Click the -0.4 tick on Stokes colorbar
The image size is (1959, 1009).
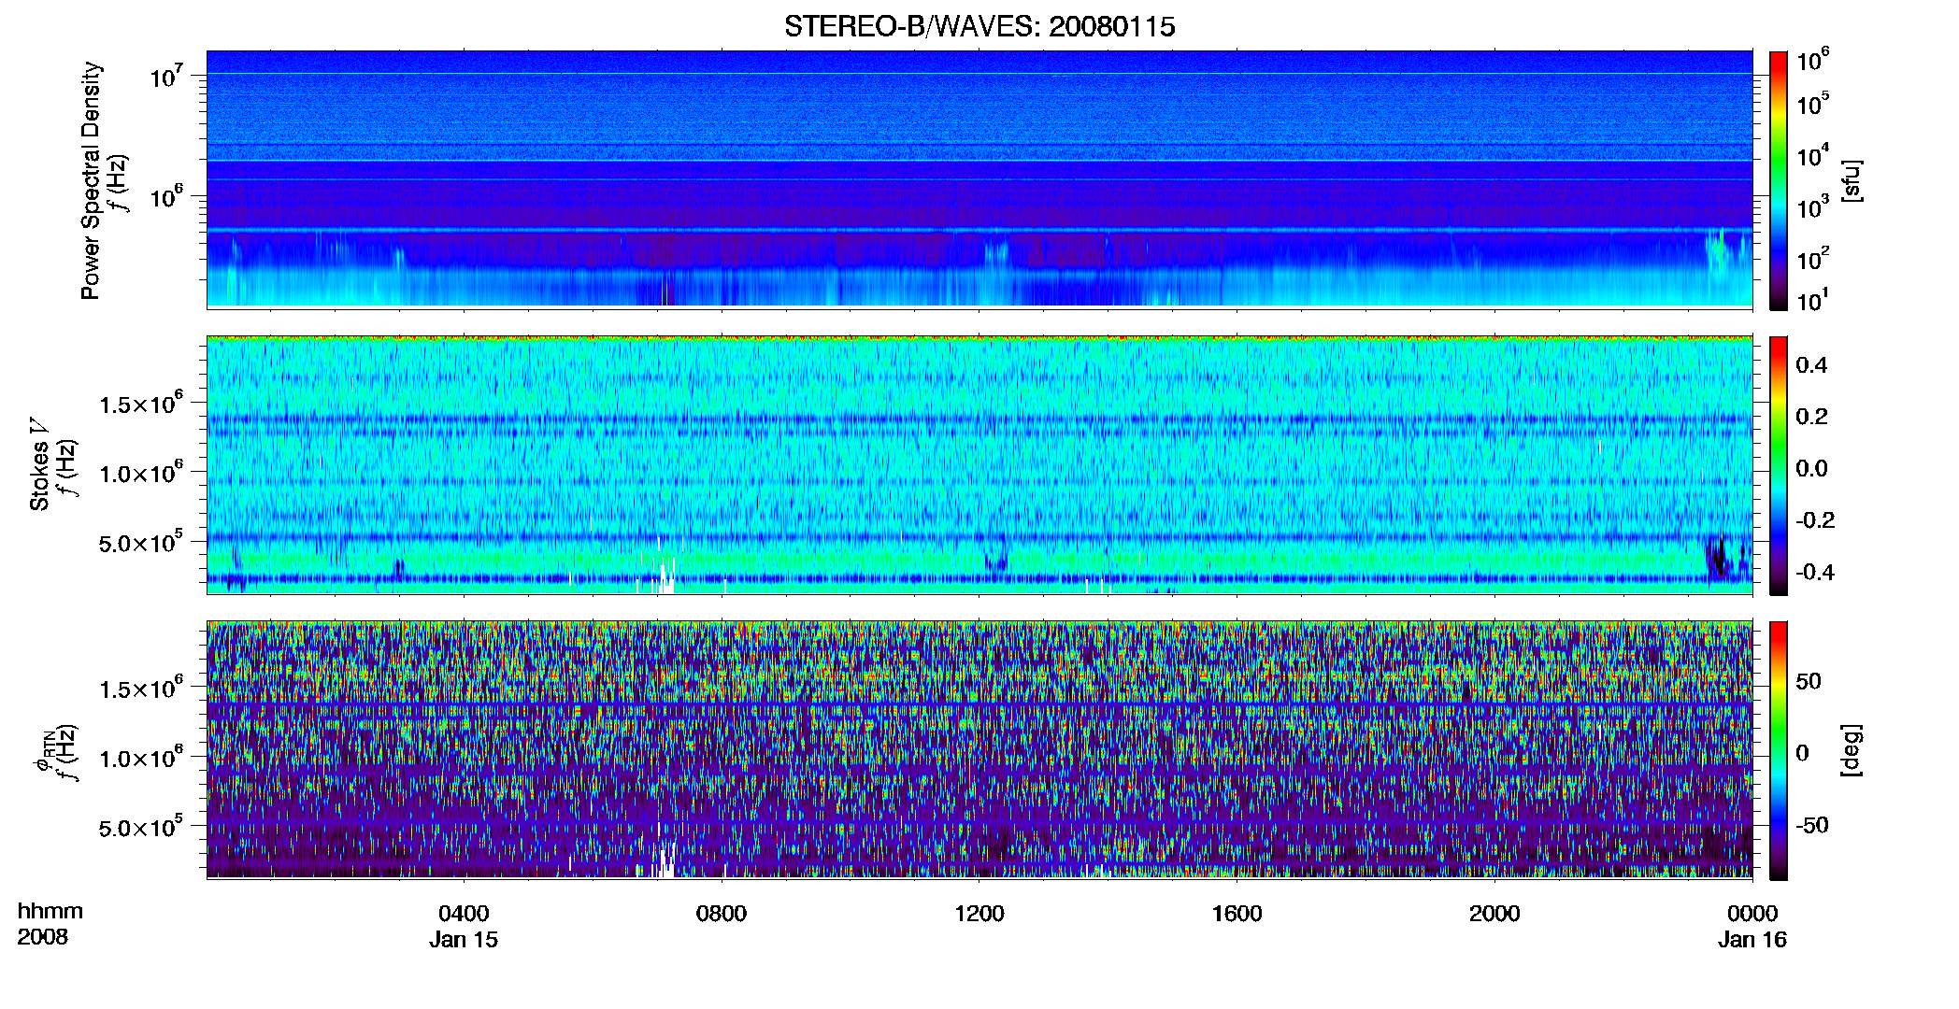coord(1815,572)
